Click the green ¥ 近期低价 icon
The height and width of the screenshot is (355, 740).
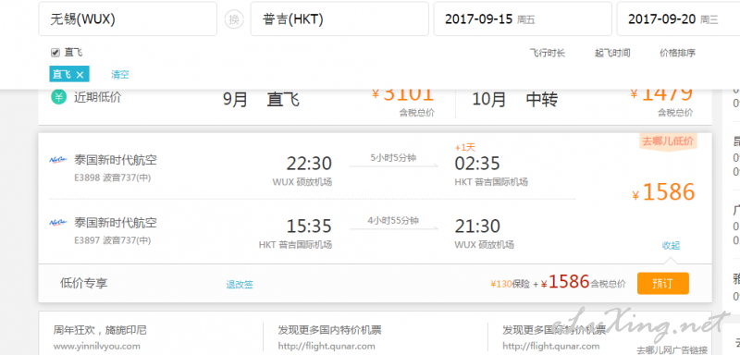coord(58,98)
